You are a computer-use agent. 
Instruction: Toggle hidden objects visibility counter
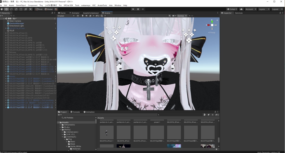pos(97,16)
